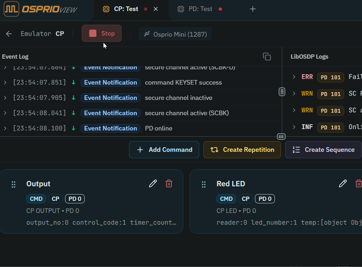Viewport: 362px width, 267px height.
Task: Click the down arrow icon at 23:54:08.100
Action: [73, 128]
